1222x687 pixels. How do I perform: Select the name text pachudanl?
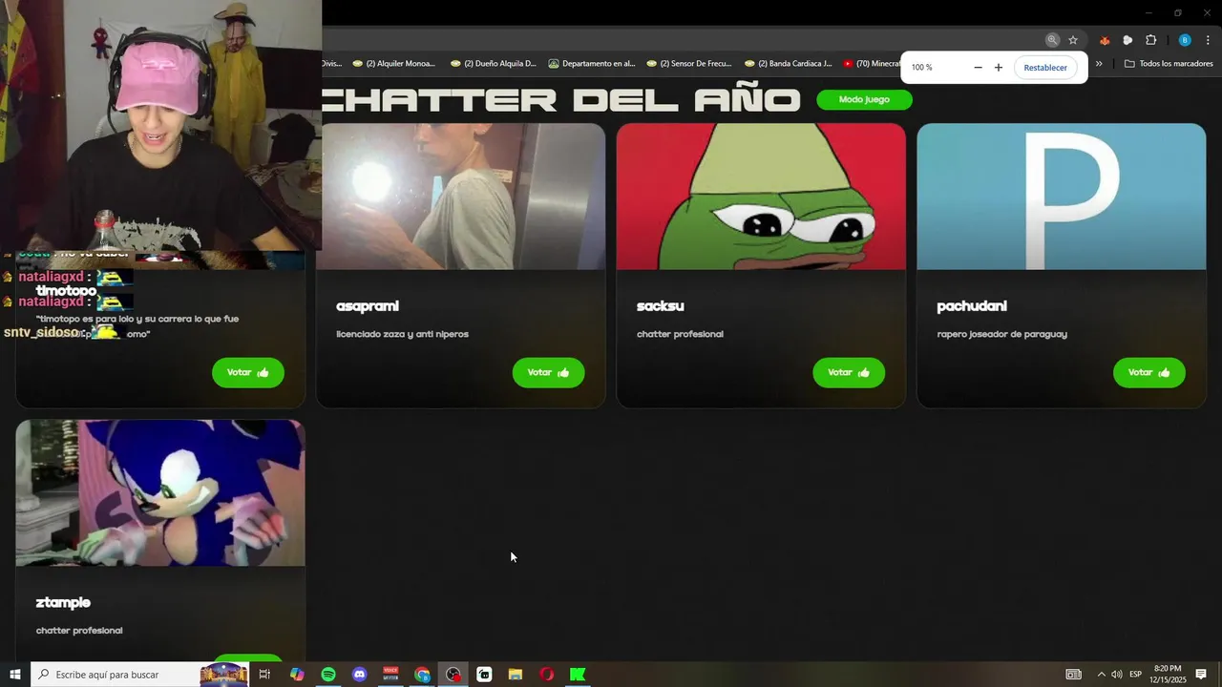pyautogui.click(x=972, y=306)
